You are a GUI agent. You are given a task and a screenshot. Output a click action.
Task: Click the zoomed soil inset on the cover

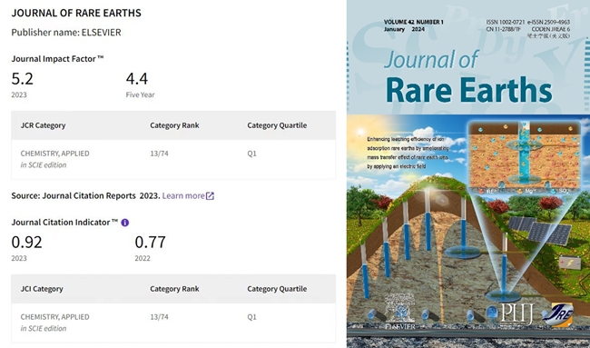[524, 157]
